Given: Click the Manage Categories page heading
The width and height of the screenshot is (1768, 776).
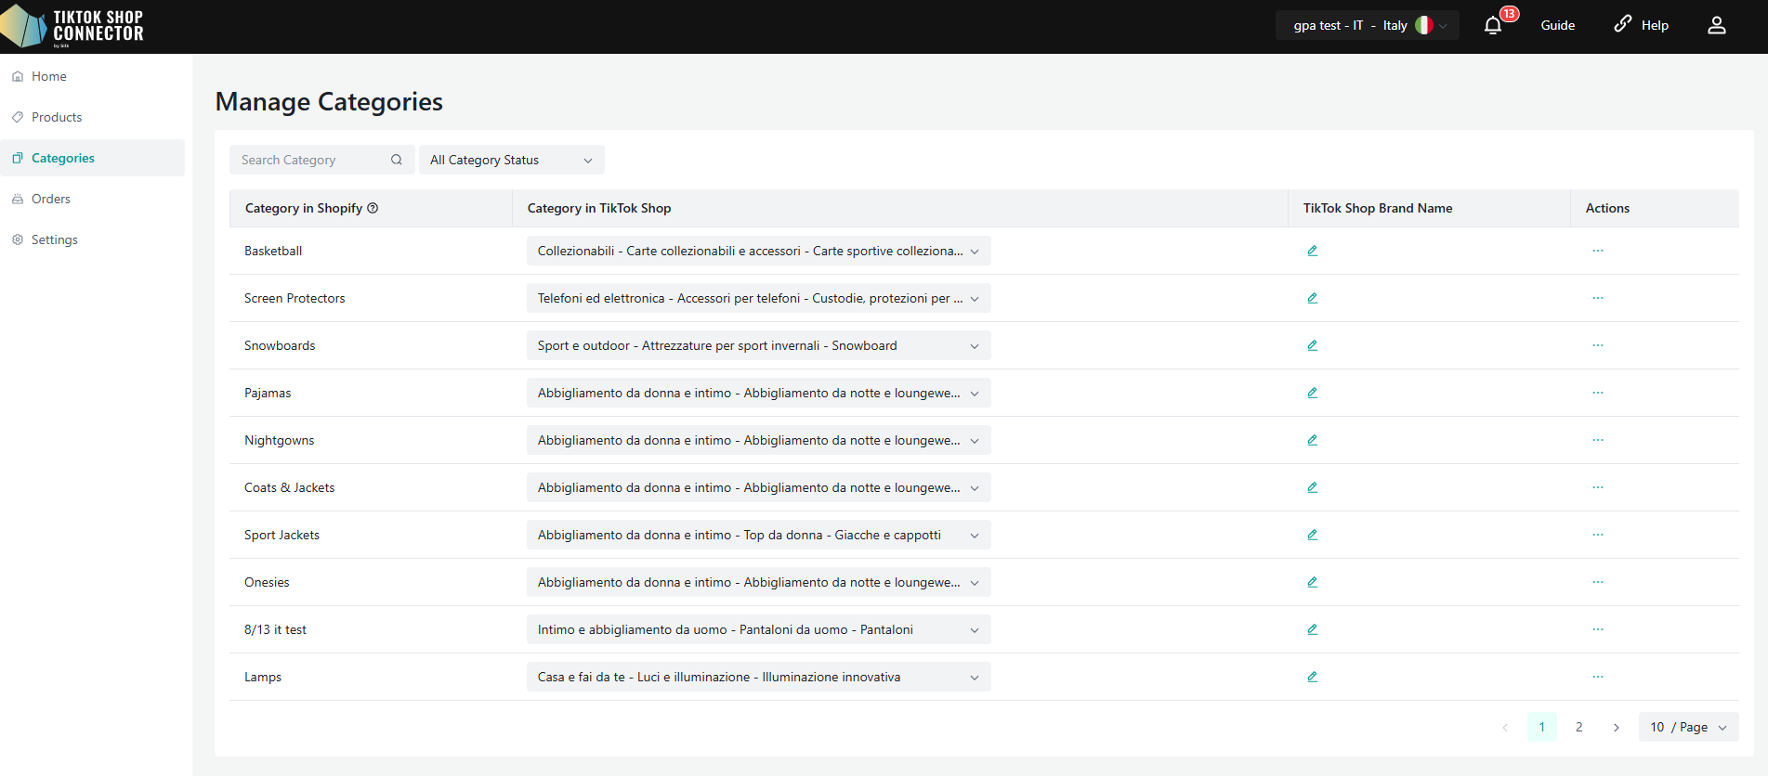Looking at the screenshot, I should [329, 101].
